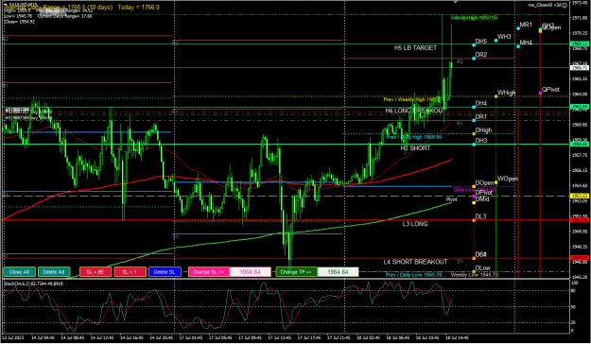Click the DLow marker dot

coord(474,271)
